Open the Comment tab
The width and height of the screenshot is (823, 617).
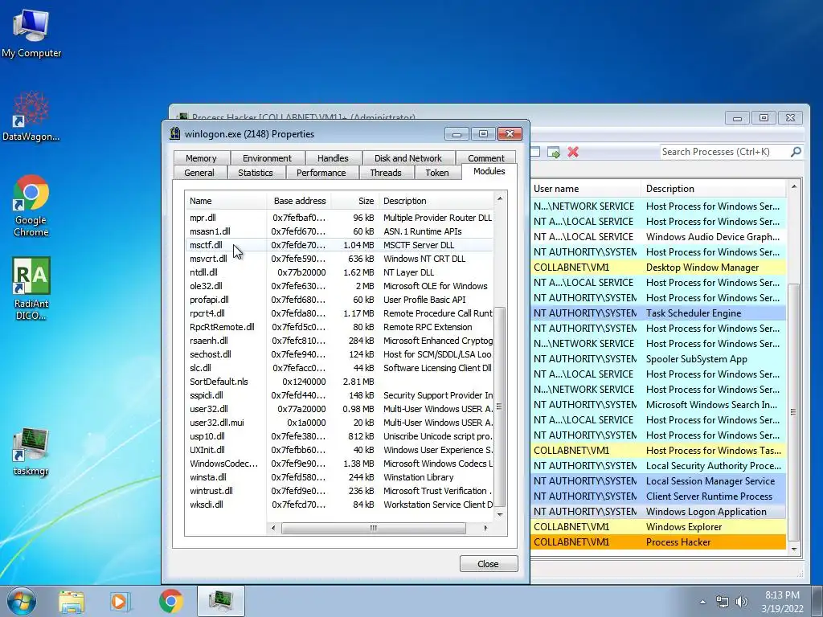point(486,158)
